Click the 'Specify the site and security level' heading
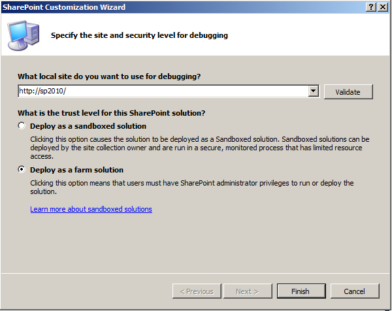This screenshot has width=392, height=311. coord(139,35)
